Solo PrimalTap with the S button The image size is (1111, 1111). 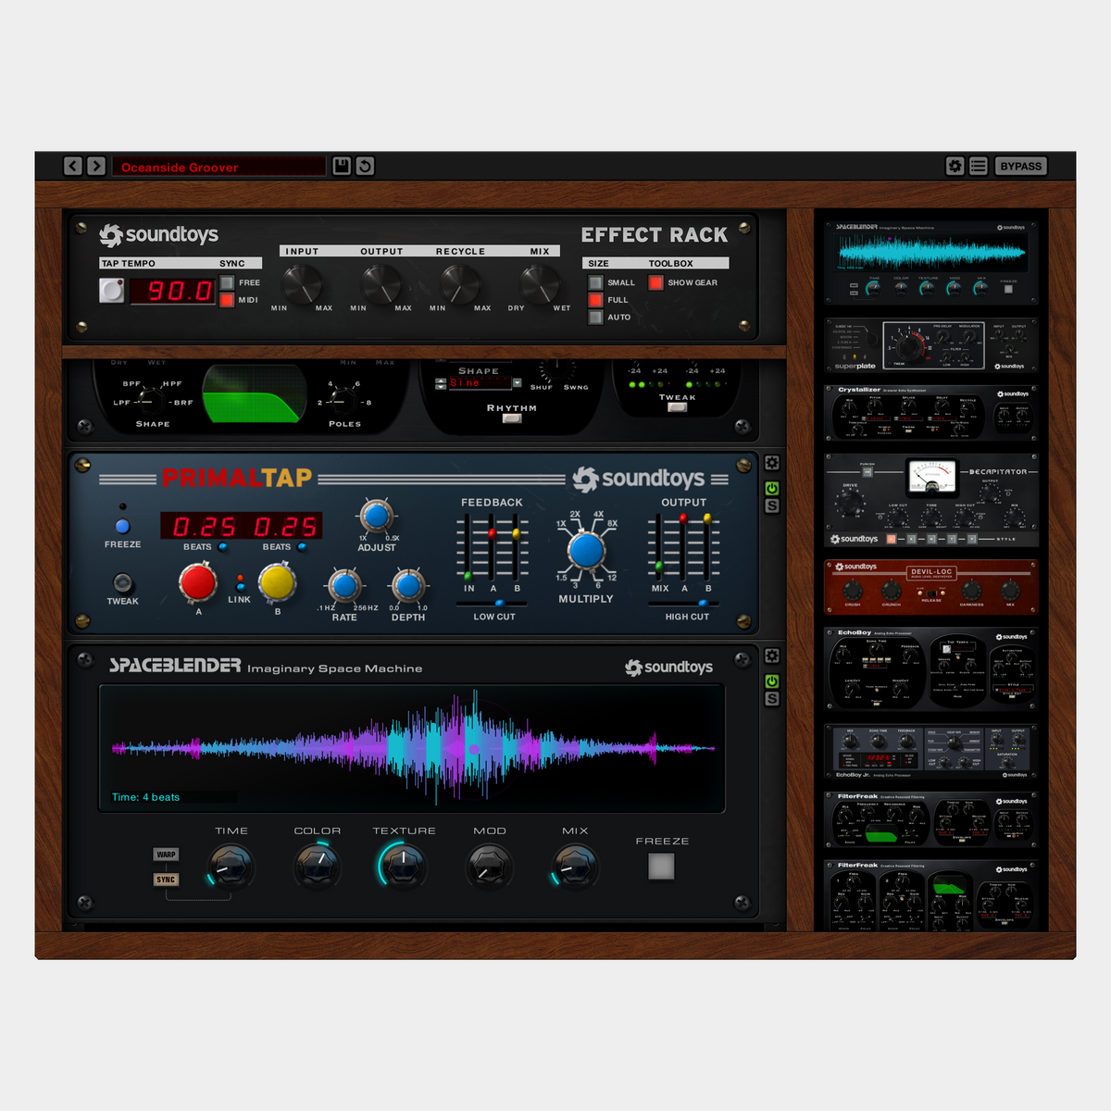(772, 506)
